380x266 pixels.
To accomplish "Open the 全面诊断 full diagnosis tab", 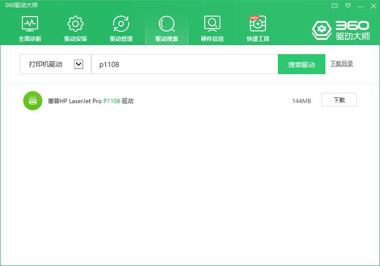I will (30, 29).
